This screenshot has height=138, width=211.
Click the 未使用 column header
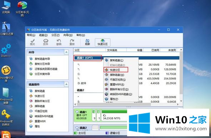[x=169, y=50]
